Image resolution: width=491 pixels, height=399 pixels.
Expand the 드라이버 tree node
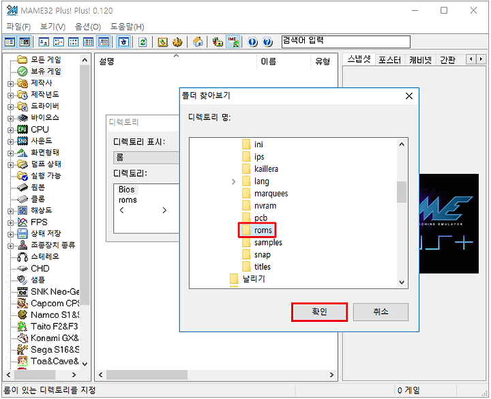click(x=10, y=107)
